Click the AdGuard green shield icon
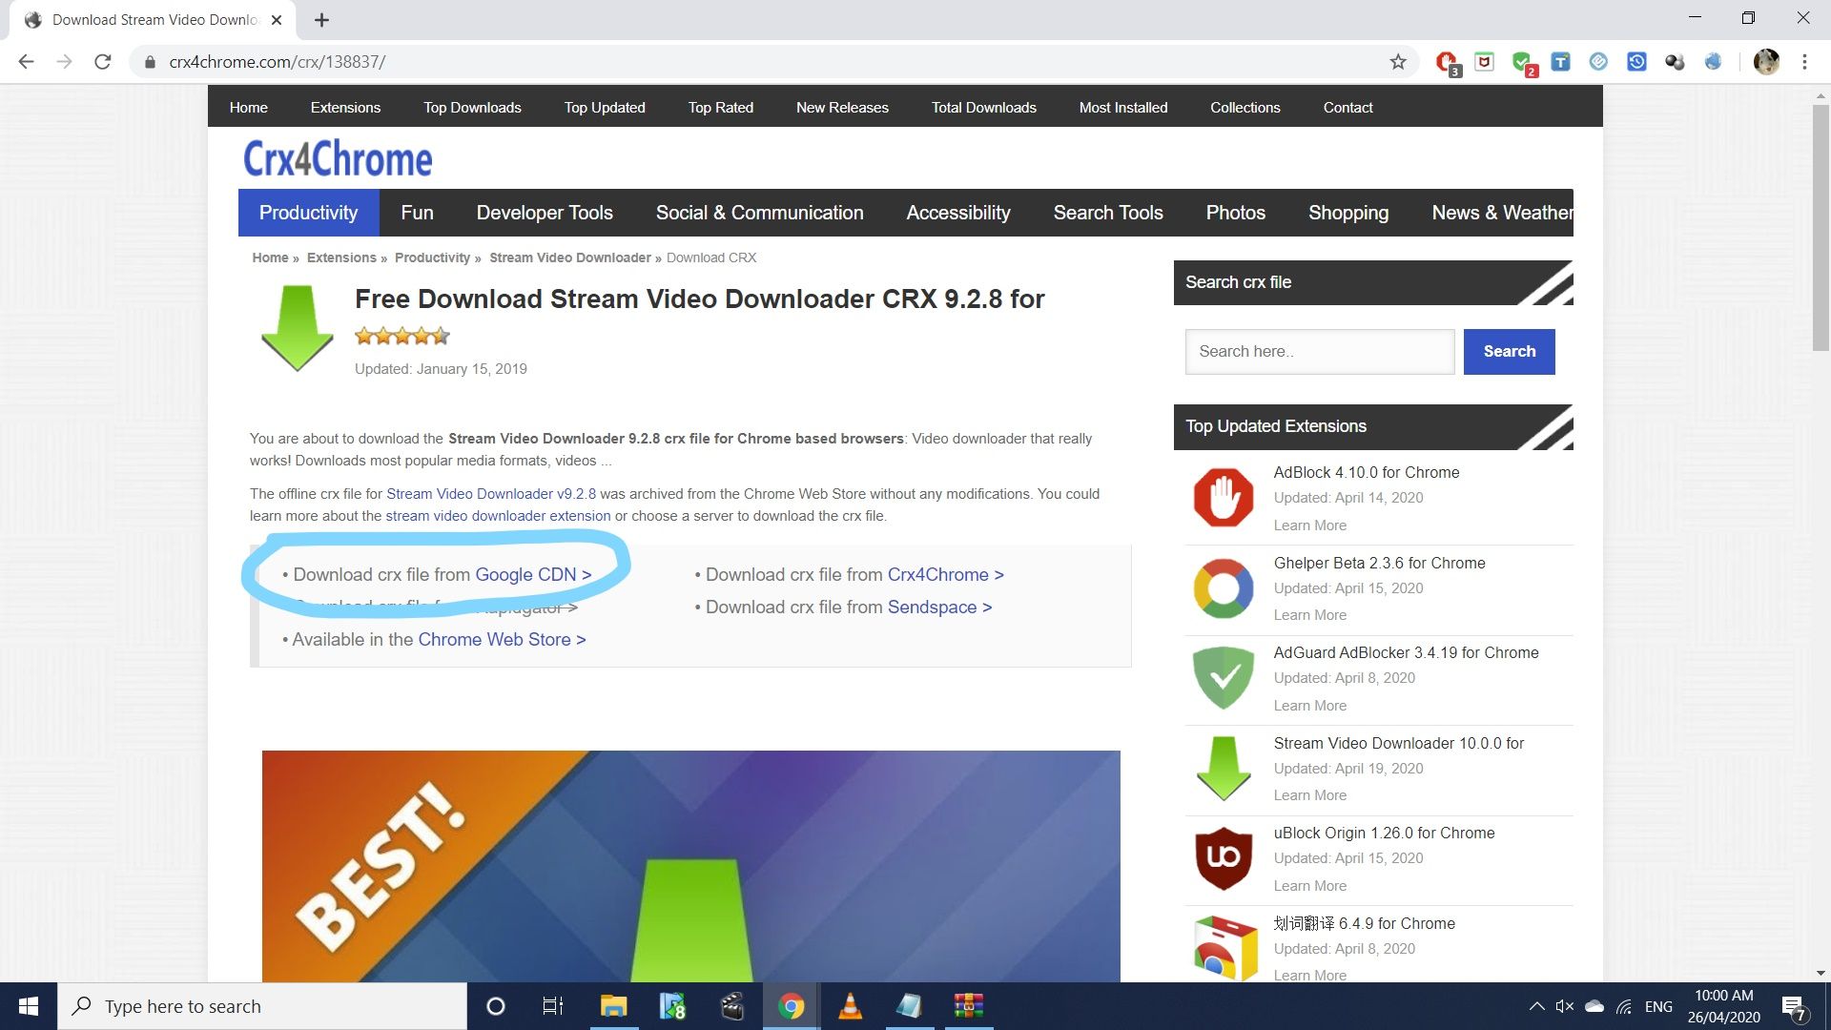This screenshot has width=1831, height=1030. 1224,678
